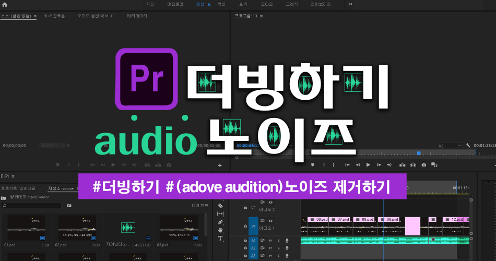Solo audio track A2
The width and height of the screenshot is (496, 261).
(x=279, y=248)
